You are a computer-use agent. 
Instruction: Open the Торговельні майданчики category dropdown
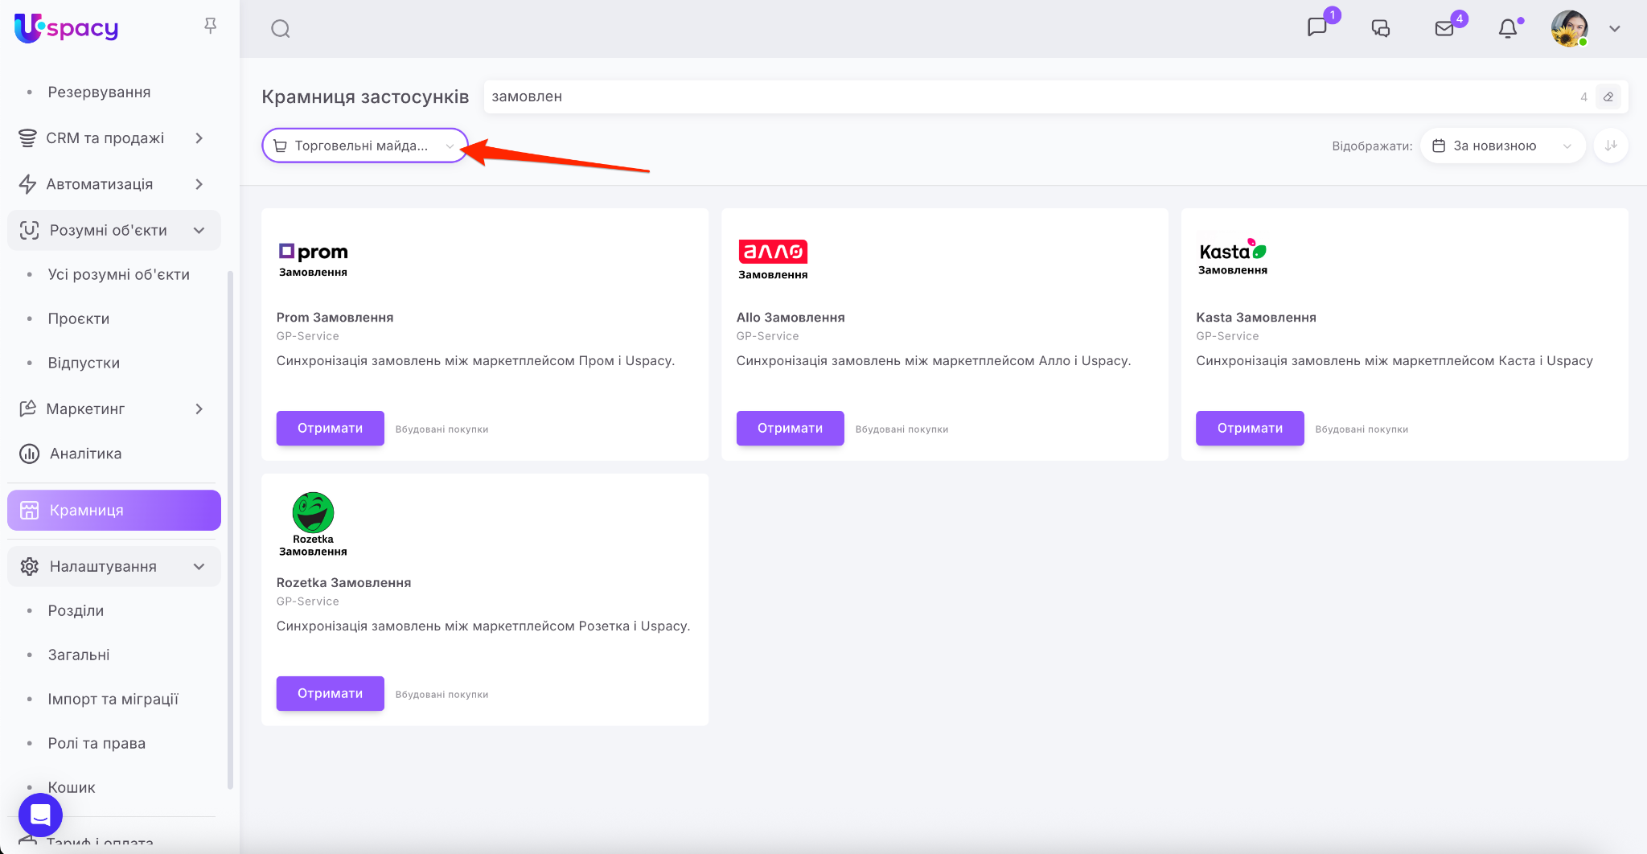pos(364,146)
